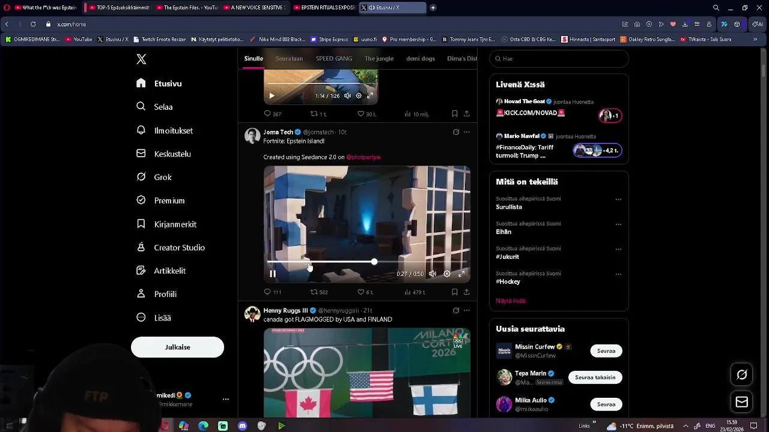
Task: Open more options for #Jukurit trend
Action: (618, 249)
